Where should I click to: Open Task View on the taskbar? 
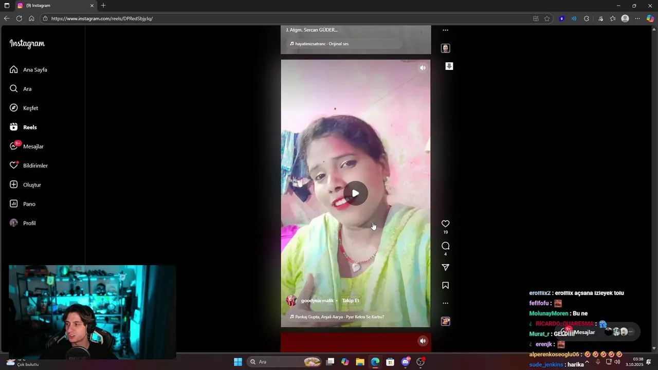coord(331,362)
